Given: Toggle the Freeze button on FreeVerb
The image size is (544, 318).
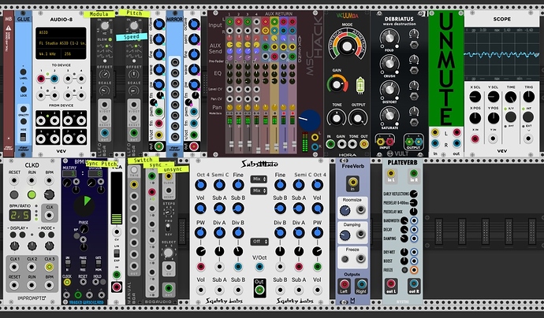Looking at the screenshot, I should pyautogui.click(x=345, y=259).
